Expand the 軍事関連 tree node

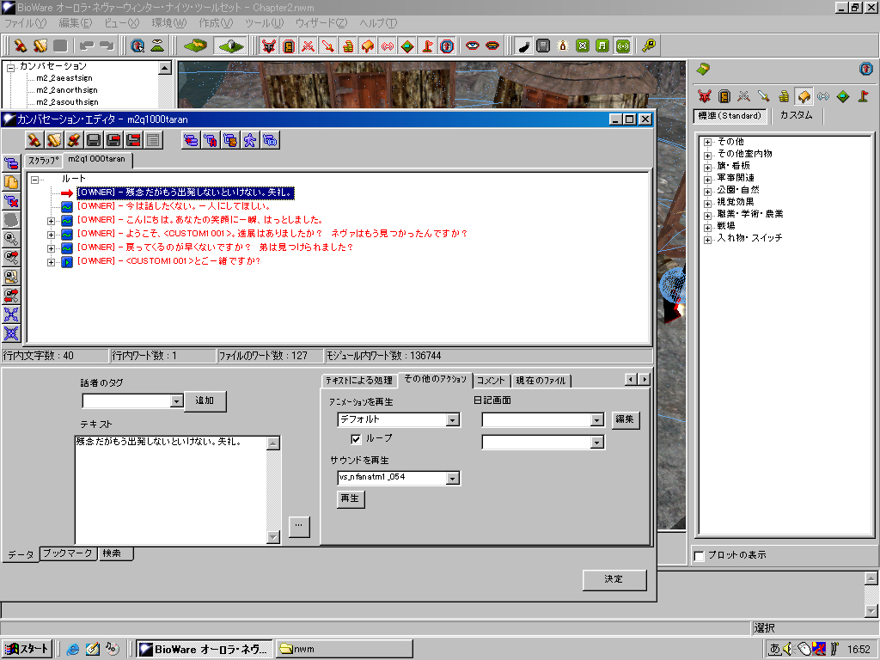pos(707,178)
